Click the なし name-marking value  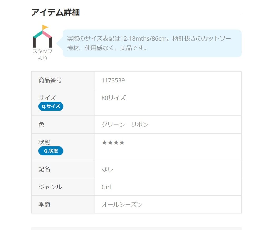click(x=107, y=169)
